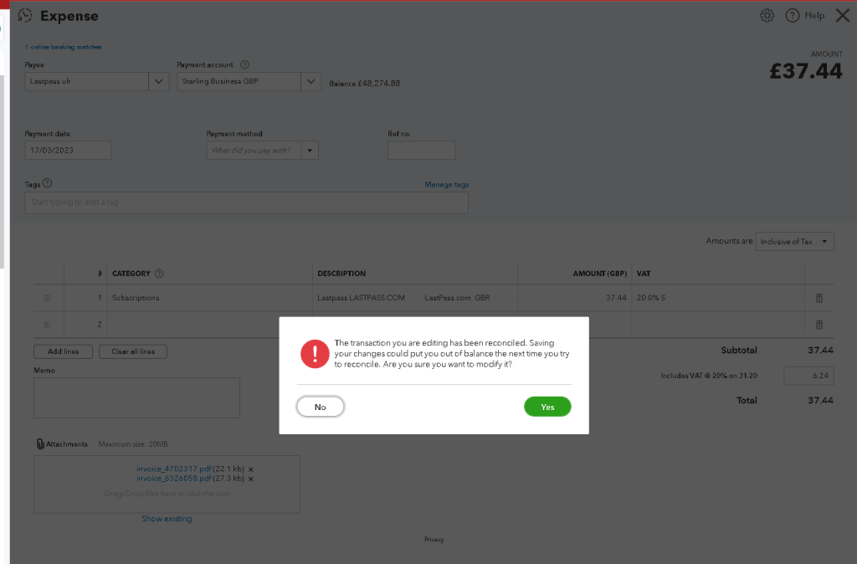Click the VAT amount box 6.24
The image size is (857, 564).
pyautogui.click(x=808, y=376)
